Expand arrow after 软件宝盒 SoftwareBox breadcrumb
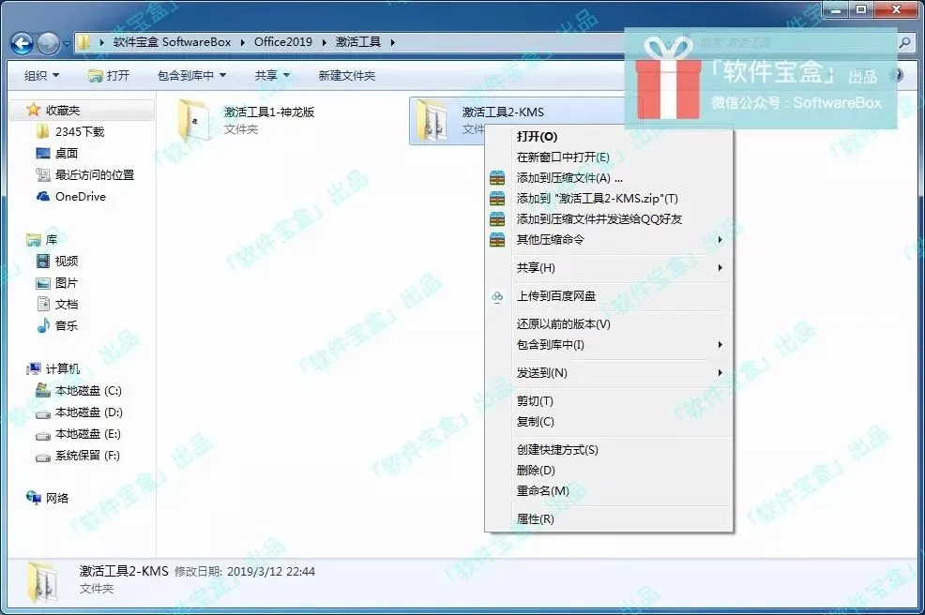The image size is (925, 615). click(242, 42)
